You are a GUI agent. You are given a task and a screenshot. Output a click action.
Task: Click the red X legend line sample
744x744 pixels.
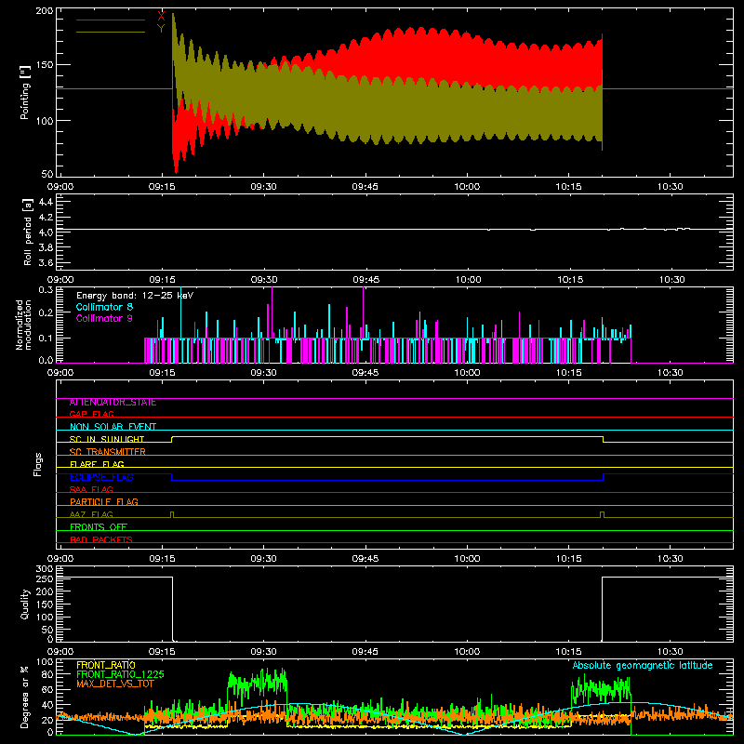(x=111, y=20)
